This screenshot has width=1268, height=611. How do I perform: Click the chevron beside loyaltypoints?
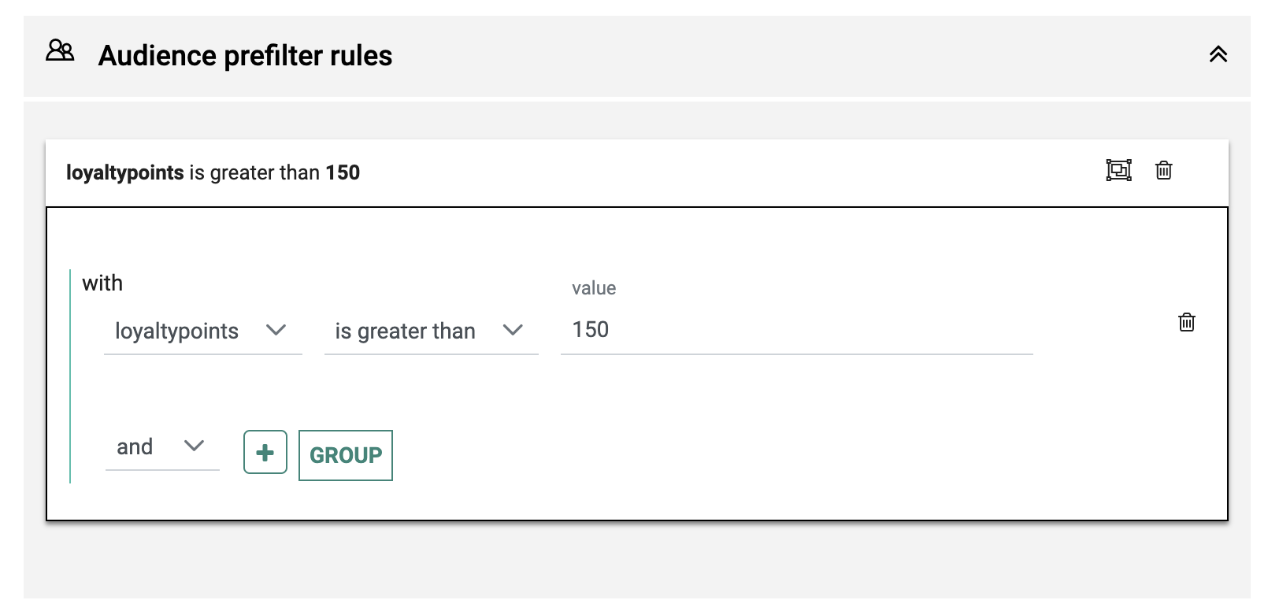click(x=276, y=330)
